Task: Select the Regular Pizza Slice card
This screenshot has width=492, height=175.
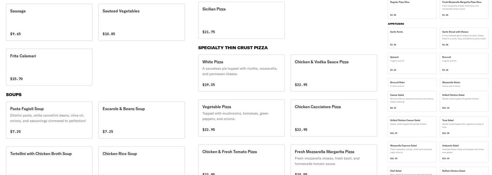Action: click(x=412, y=9)
